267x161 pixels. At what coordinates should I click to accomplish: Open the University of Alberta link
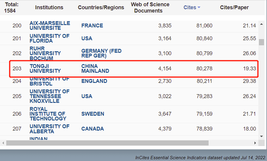49,129
